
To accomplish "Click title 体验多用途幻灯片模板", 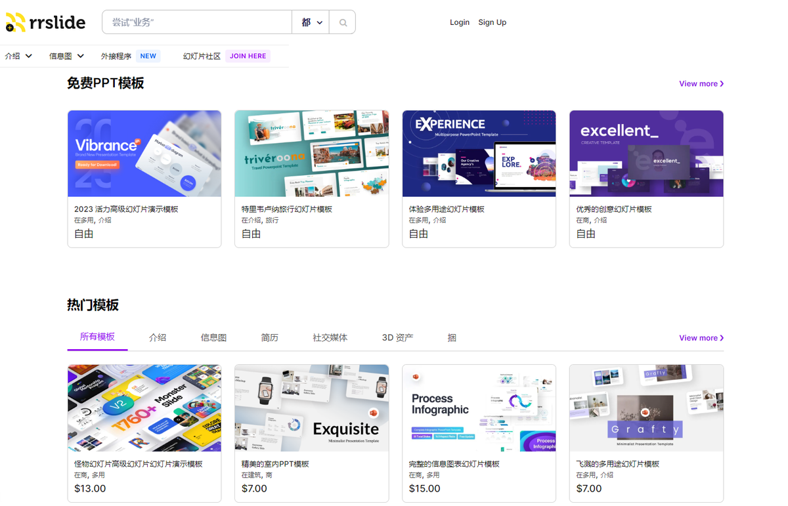I will (x=447, y=209).
